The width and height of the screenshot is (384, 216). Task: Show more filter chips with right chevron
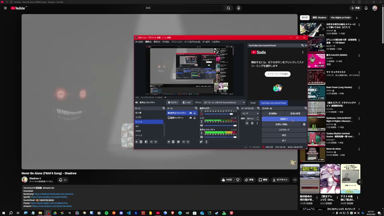click(x=356, y=18)
